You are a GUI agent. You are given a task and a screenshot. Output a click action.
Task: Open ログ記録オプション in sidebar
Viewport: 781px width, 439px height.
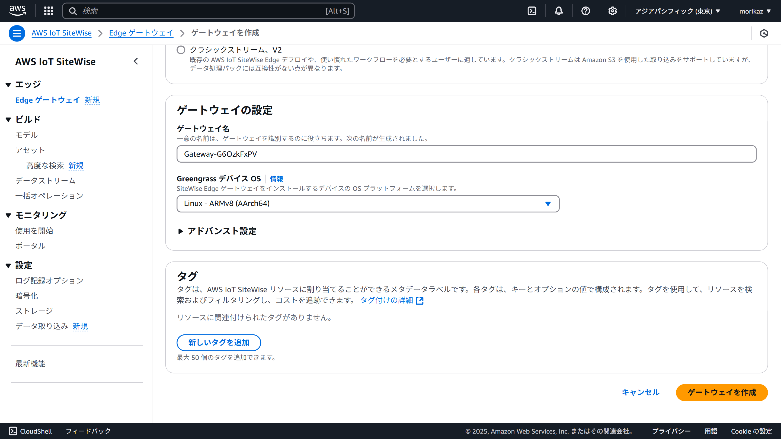pos(49,280)
